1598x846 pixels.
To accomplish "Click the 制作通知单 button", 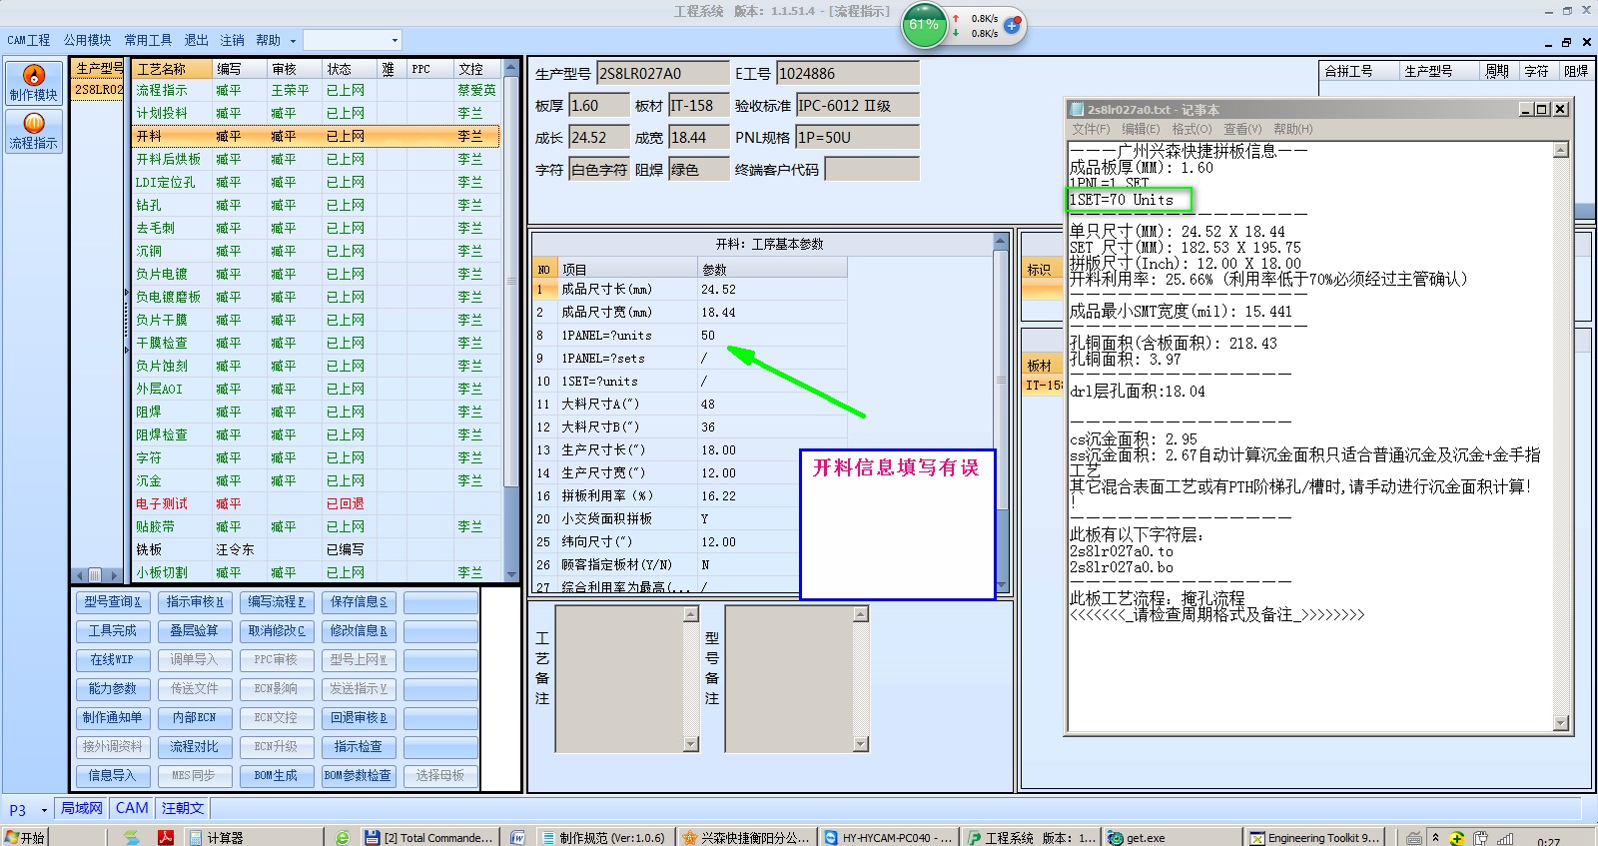I will (x=113, y=717).
